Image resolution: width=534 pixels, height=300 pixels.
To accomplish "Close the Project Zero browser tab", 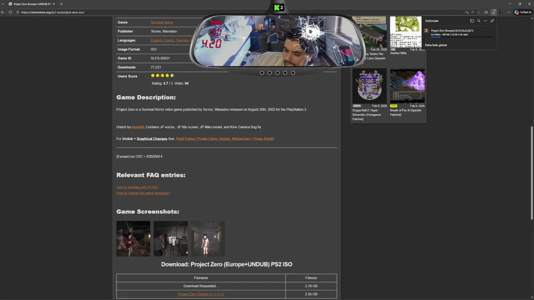I will pyautogui.click(x=54, y=4).
